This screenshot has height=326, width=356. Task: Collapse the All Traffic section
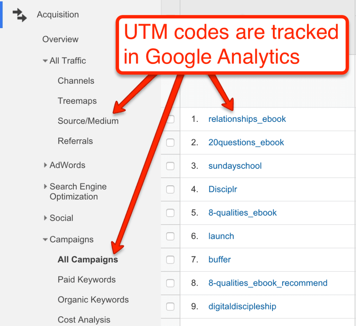pos(46,61)
